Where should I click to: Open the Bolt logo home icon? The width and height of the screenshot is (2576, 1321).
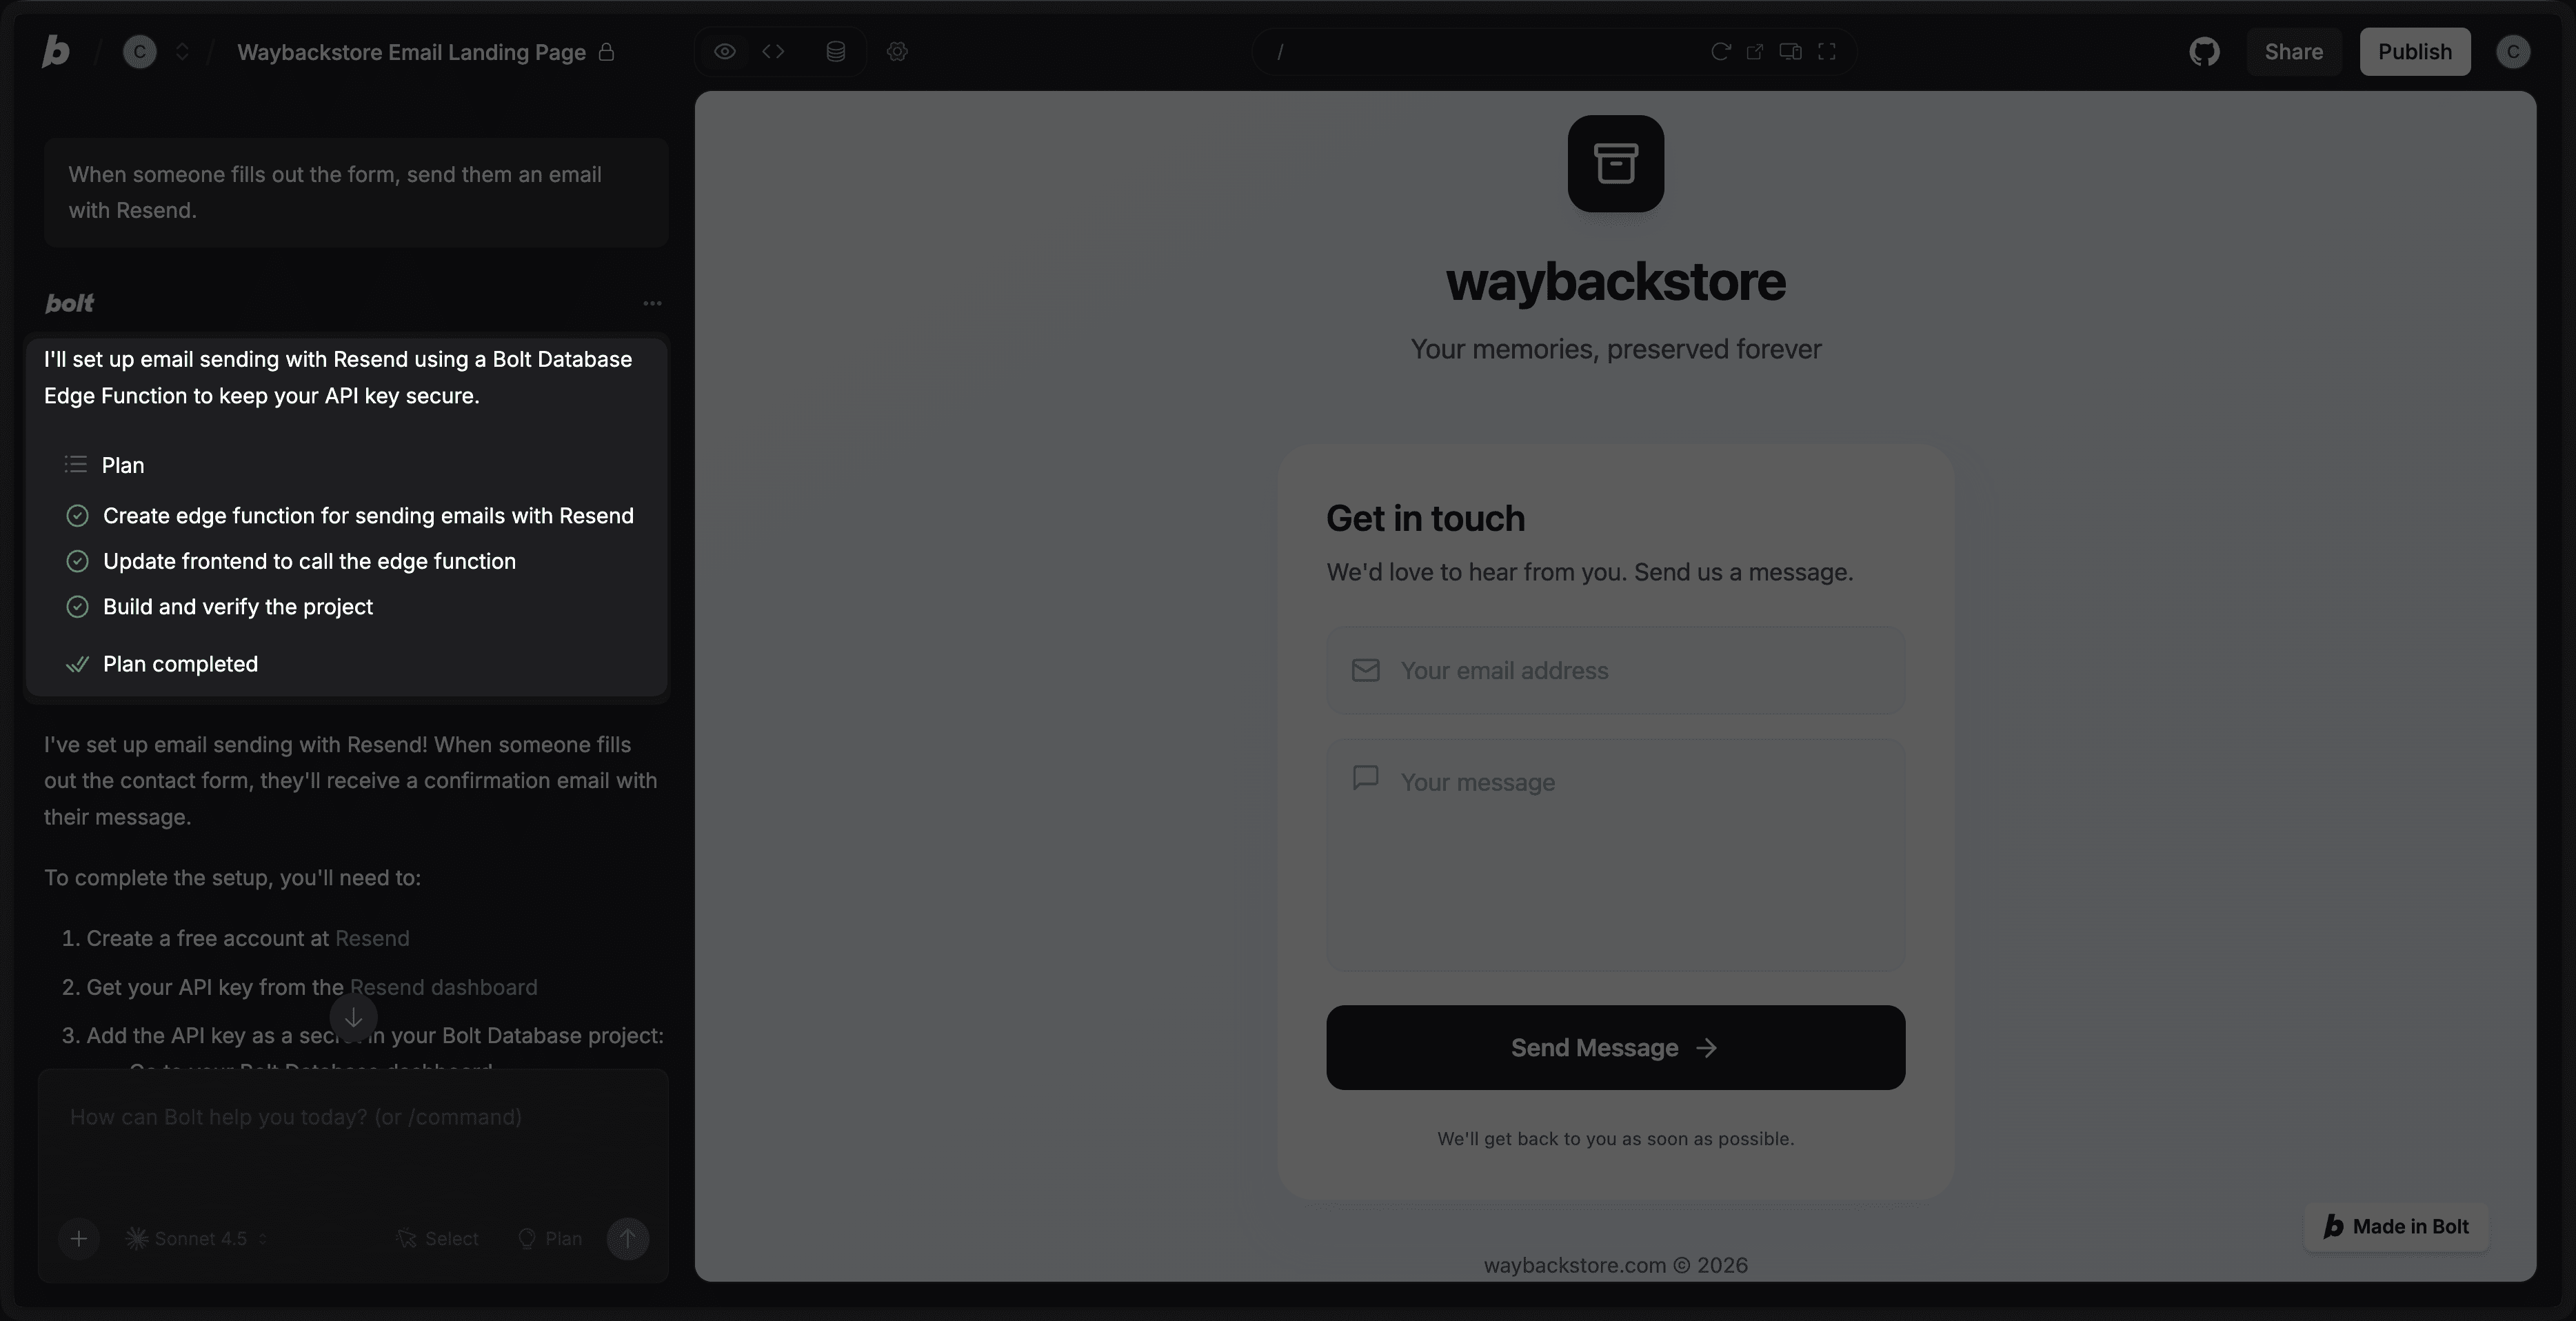click(56, 52)
